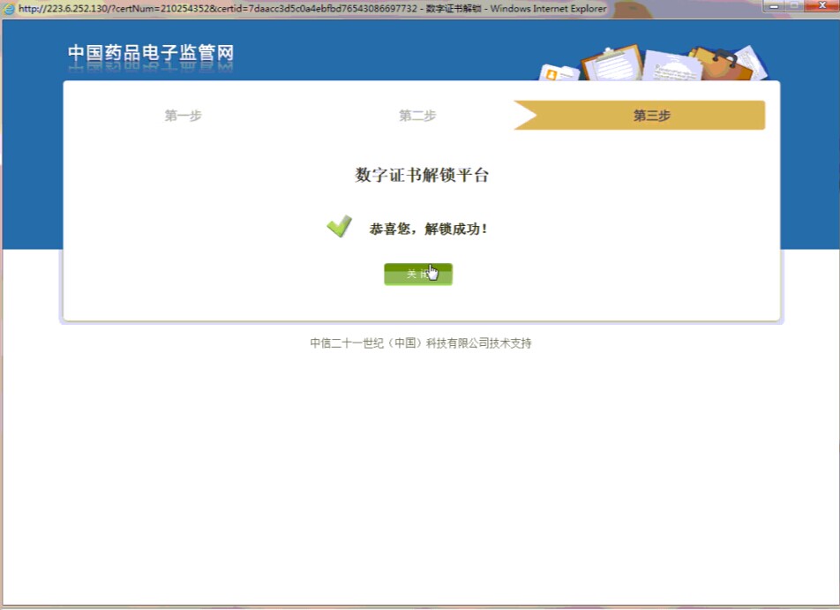840x610 pixels.
Task: Select the 第二步 step tab
Action: pos(416,116)
